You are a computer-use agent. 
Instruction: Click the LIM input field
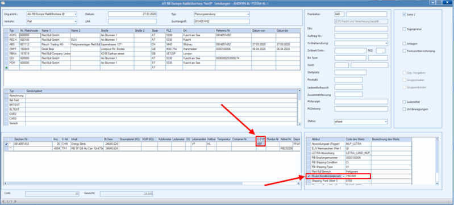(x=132, y=22)
